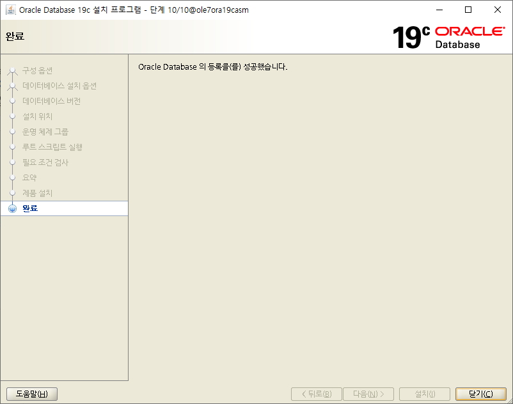
Task: Click the registration success message text
Action: tap(212, 66)
